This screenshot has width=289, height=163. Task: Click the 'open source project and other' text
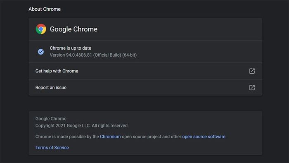[152, 137]
